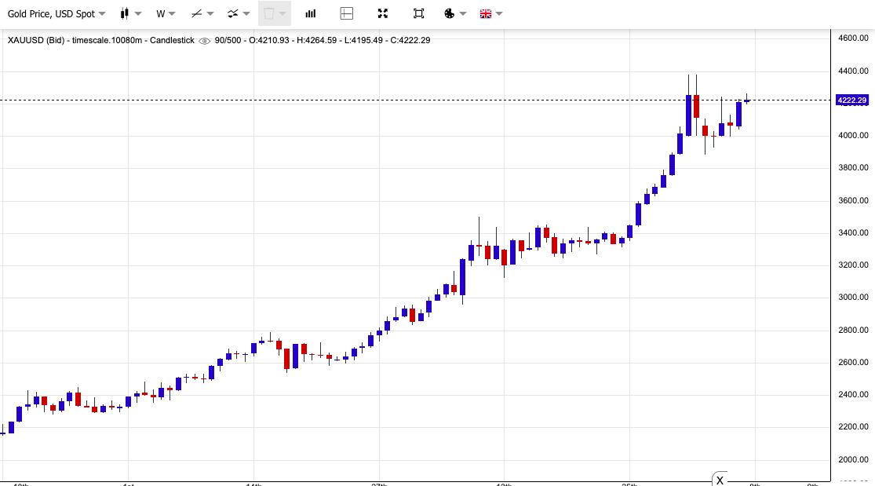Click the frame screenshot icon
Screen dimensions: 875x486
[x=419, y=13]
